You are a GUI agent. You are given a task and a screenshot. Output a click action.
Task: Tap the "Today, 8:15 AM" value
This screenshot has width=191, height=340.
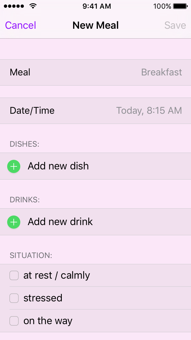(x=149, y=111)
